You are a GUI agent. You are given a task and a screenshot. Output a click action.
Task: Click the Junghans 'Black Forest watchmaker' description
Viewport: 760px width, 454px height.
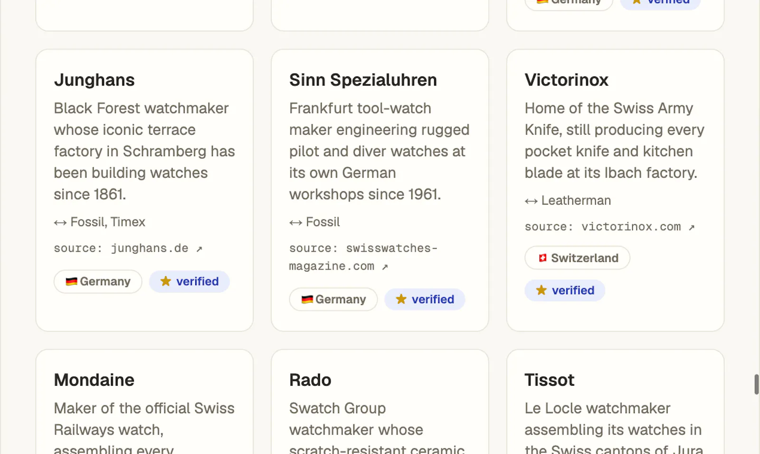[x=144, y=151]
